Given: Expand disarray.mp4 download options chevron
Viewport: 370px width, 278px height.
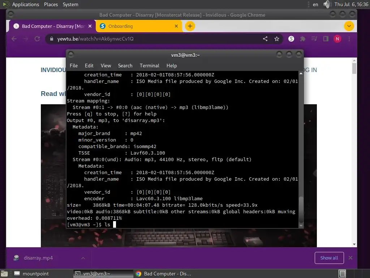Looking at the screenshot, I should click(83, 258).
